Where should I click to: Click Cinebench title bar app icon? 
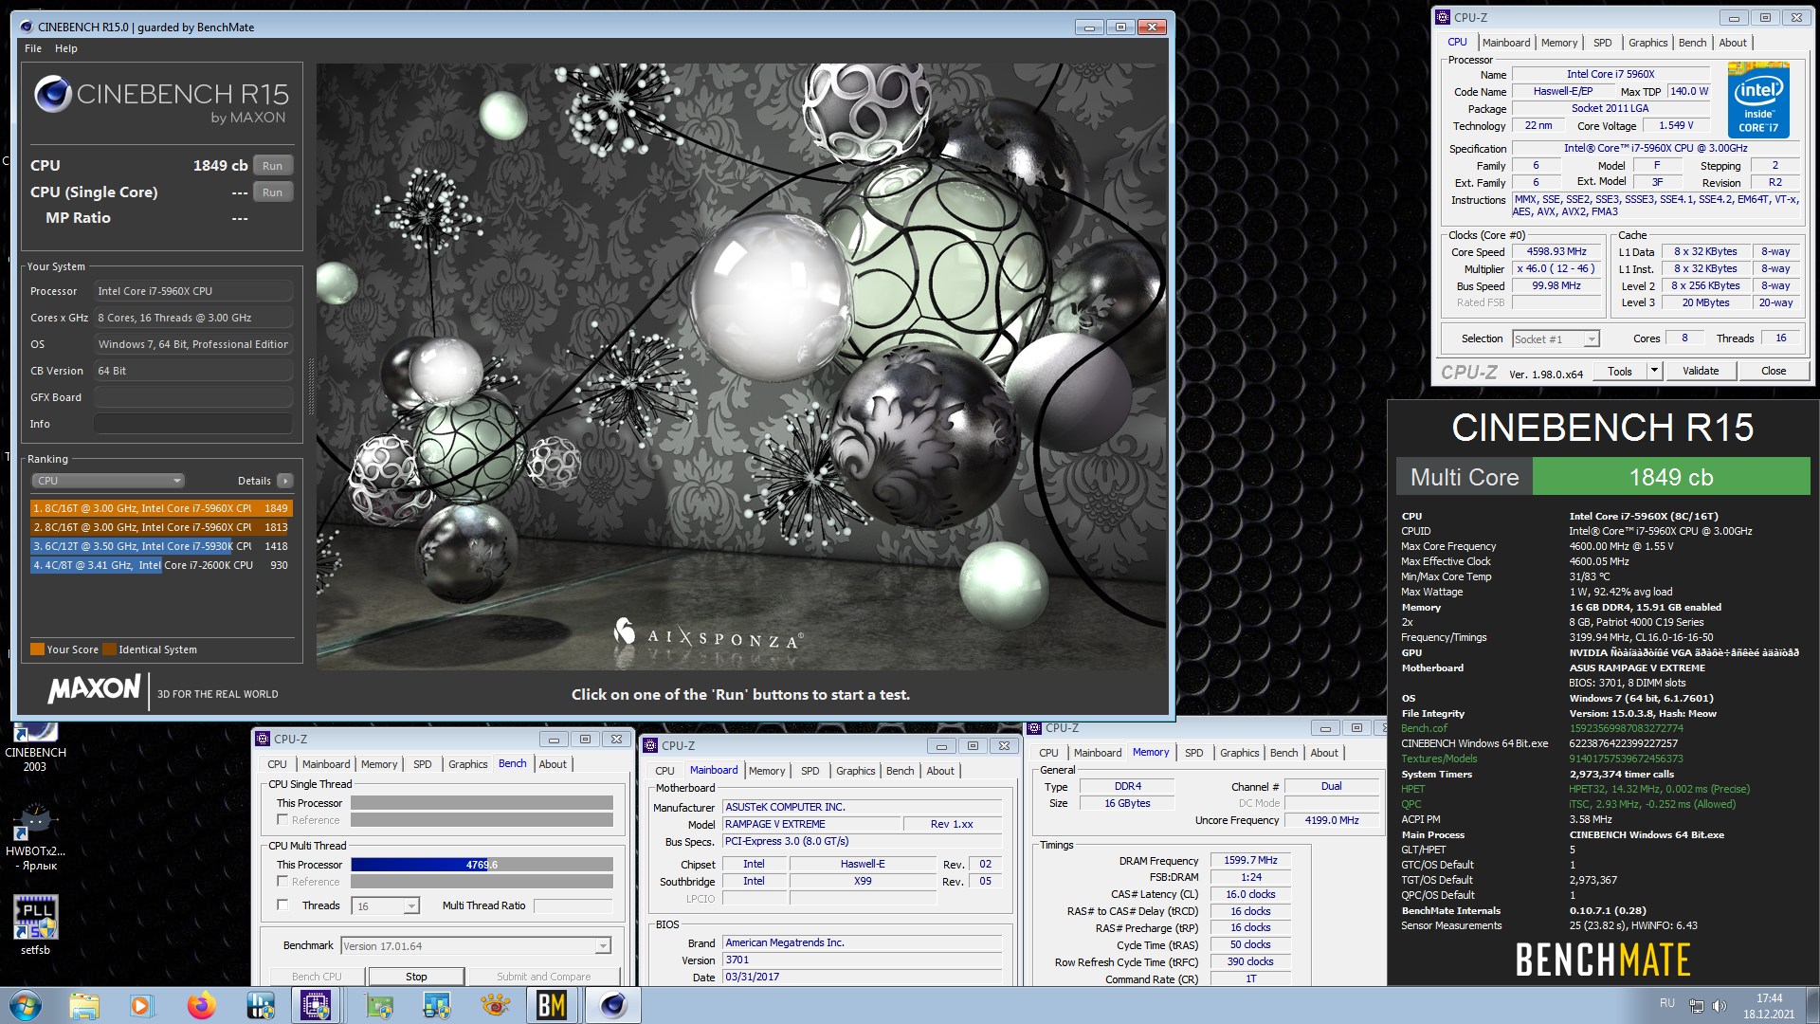(26, 27)
